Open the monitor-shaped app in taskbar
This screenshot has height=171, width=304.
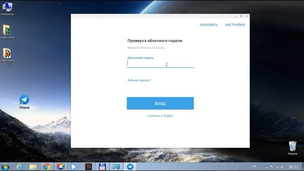click(x=116, y=167)
